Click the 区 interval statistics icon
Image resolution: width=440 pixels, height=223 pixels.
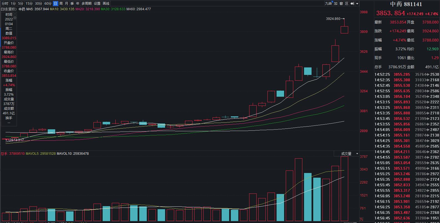click(347, 4)
